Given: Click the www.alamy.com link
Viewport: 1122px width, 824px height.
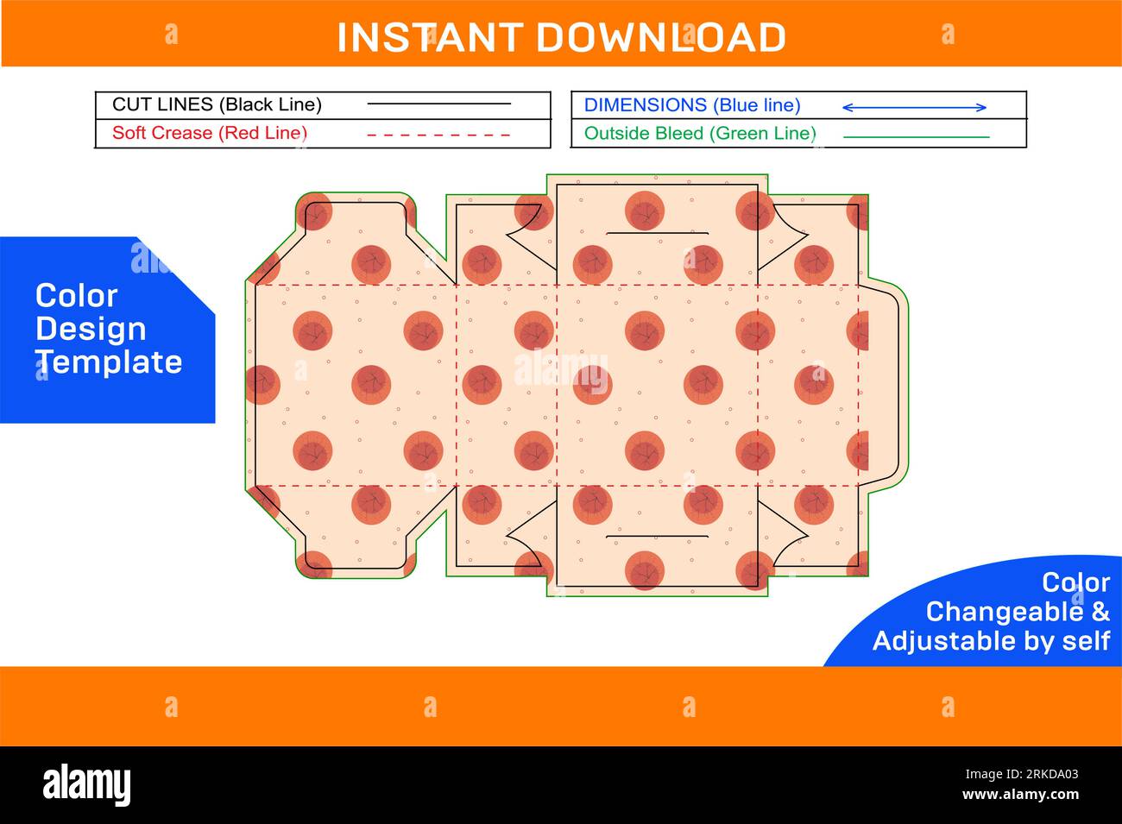Looking at the screenshot, I should [1020, 796].
